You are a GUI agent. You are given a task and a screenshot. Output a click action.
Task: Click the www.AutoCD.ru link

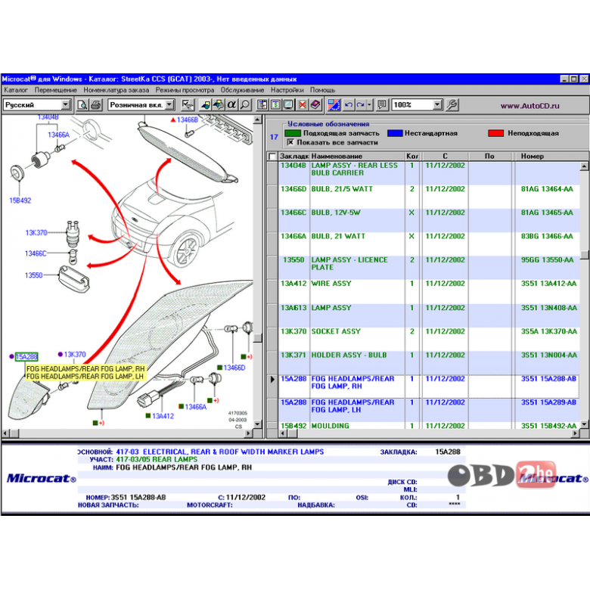[x=529, y=106]
